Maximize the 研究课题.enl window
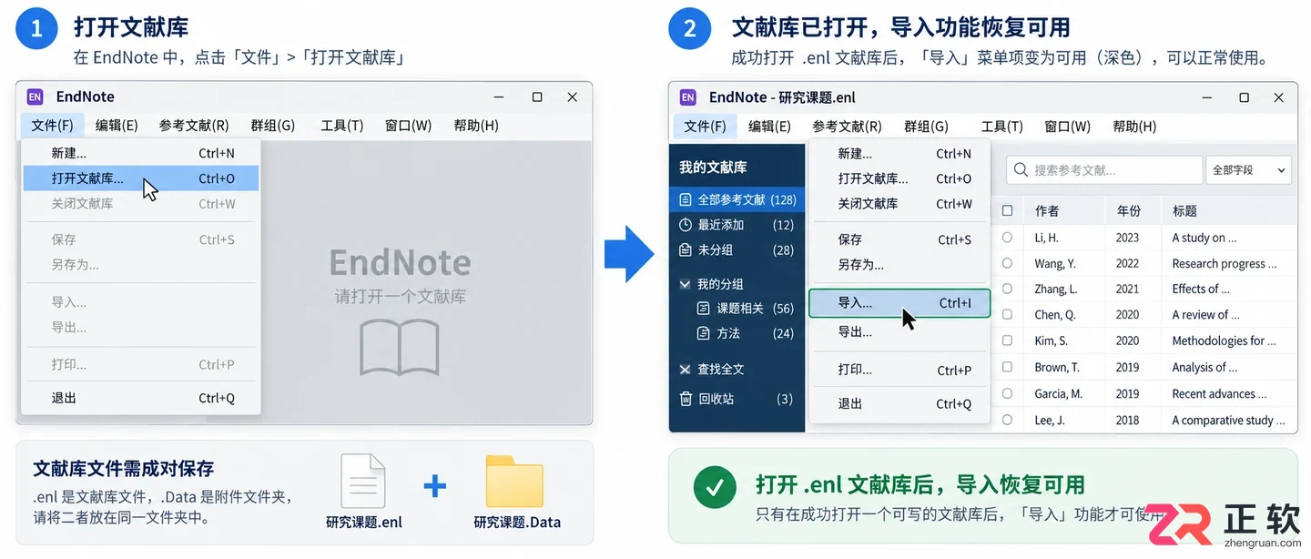Viewport: 1311px width, 559px height. coord(1244,97)
